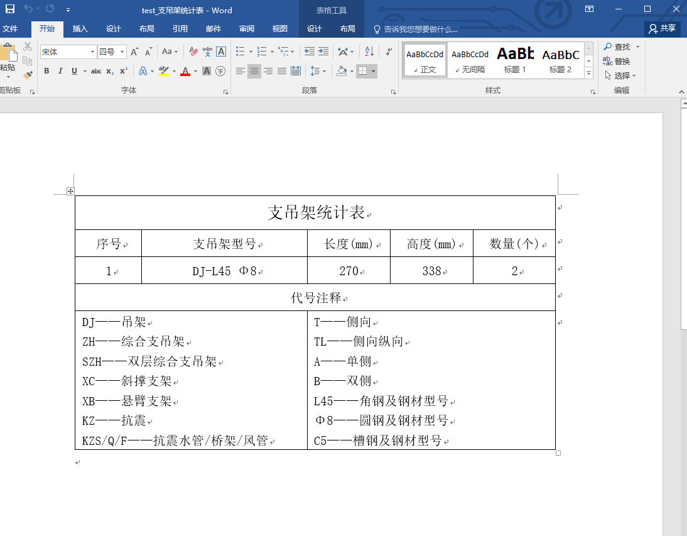Toggle Bold formatting

[46, 71]
